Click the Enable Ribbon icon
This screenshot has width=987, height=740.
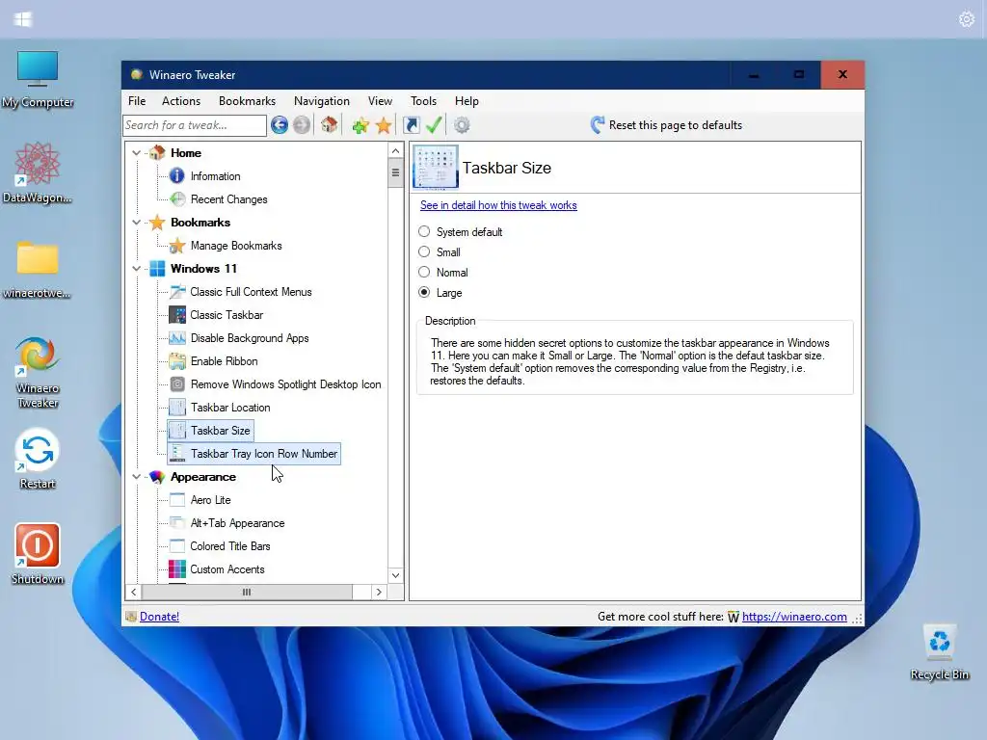click(177, 361)
